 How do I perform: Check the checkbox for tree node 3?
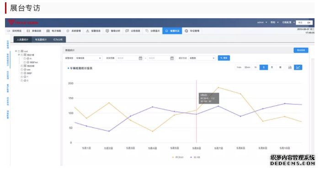pos(22,81)
